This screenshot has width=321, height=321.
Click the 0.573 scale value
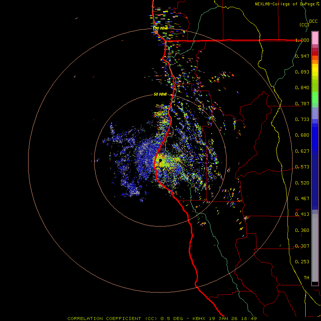302,167
